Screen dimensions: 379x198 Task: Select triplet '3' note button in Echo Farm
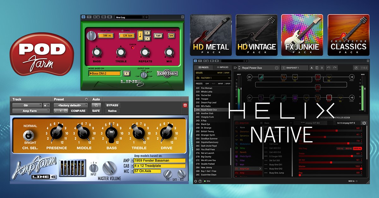click(x=147, y=33)
